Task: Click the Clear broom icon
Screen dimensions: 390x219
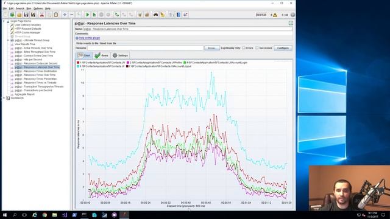Action: [140, 15]
